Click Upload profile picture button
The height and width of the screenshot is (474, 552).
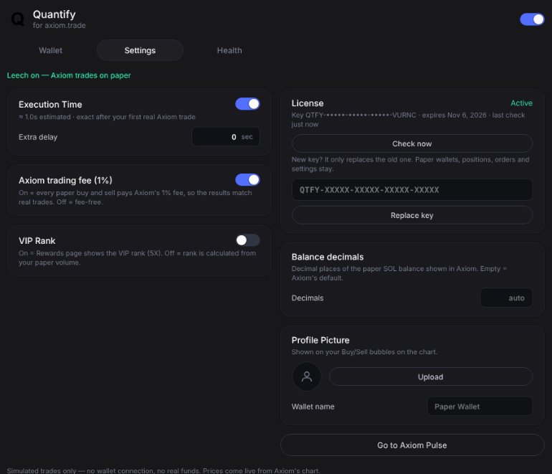(431, 376)
